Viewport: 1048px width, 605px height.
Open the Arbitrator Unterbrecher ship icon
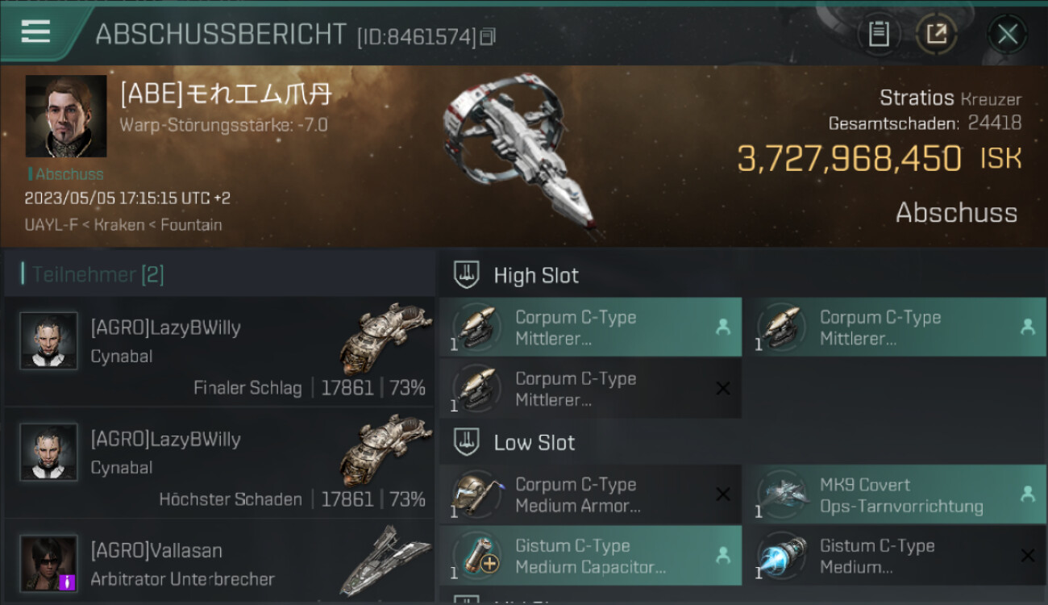tap(379, 561)
